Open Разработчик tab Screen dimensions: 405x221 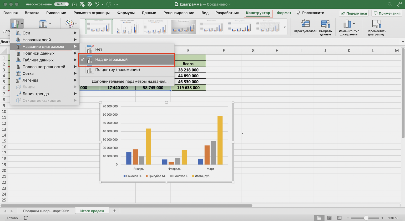pos(227,13)
